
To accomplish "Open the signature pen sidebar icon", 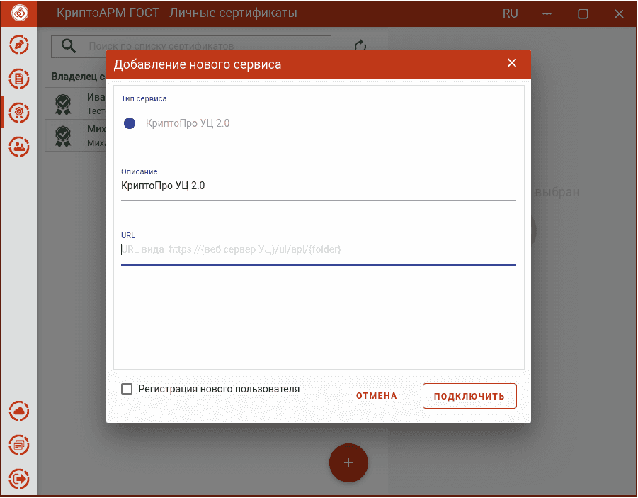I will [19, 45].
